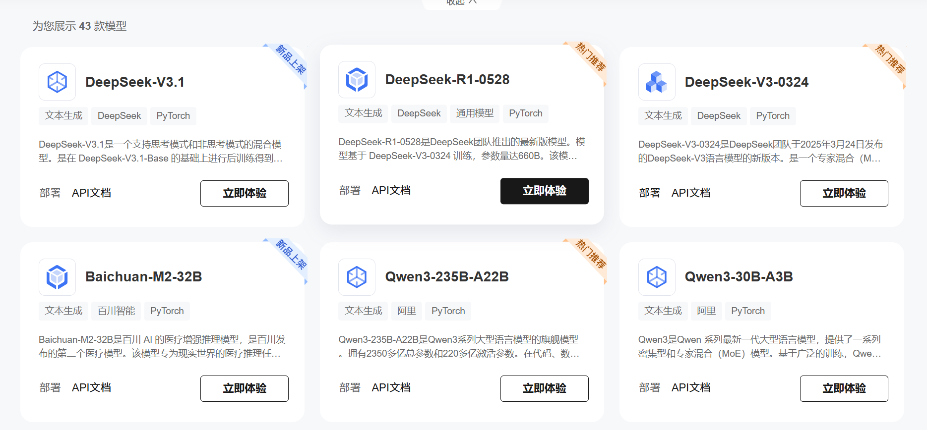Viewport: 927px width, 430px height.
Task: Collapse the filter section via 收起
Action: pyautogui.click(x=462, y=2)
